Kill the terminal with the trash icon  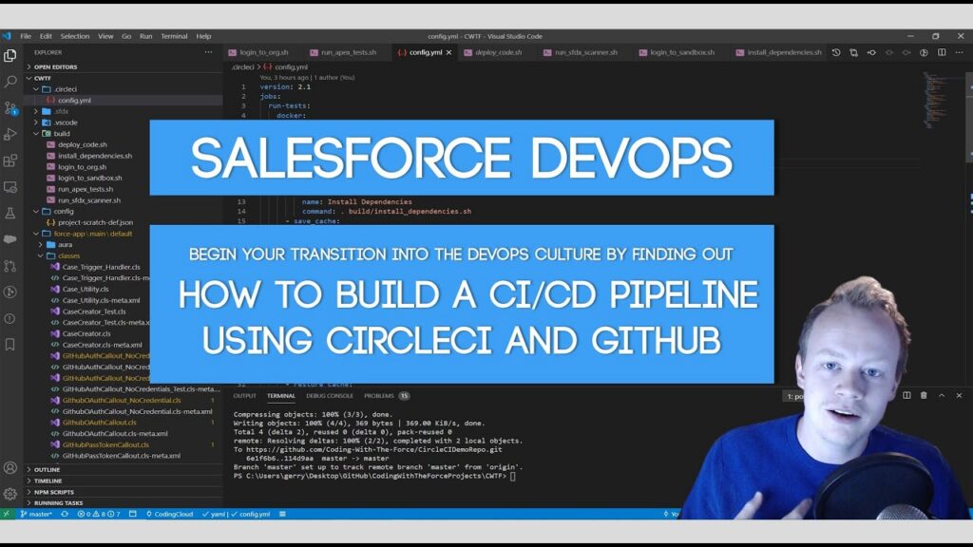[x=924, y=395]
